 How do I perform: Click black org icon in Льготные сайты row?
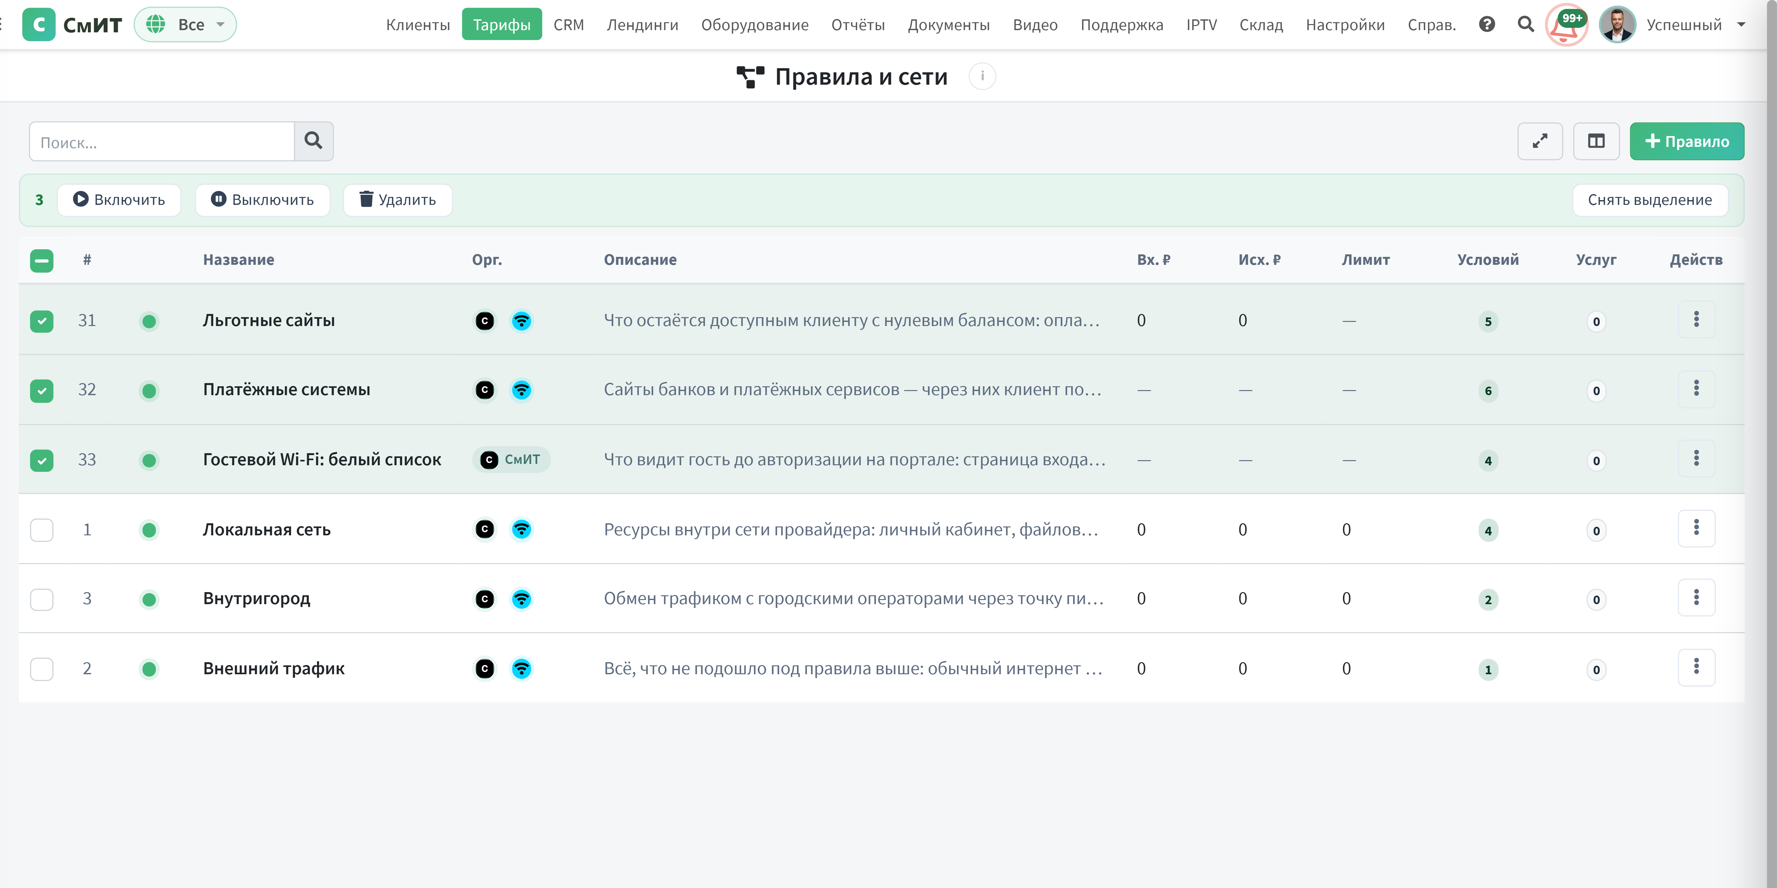pyautogui.click(x=485, y=321)
